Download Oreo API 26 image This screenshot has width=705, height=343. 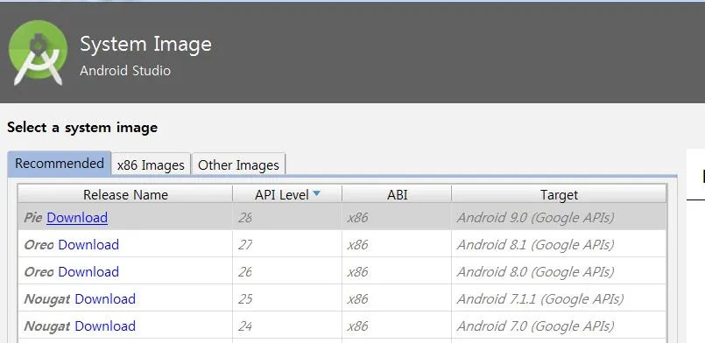(88, 271)
